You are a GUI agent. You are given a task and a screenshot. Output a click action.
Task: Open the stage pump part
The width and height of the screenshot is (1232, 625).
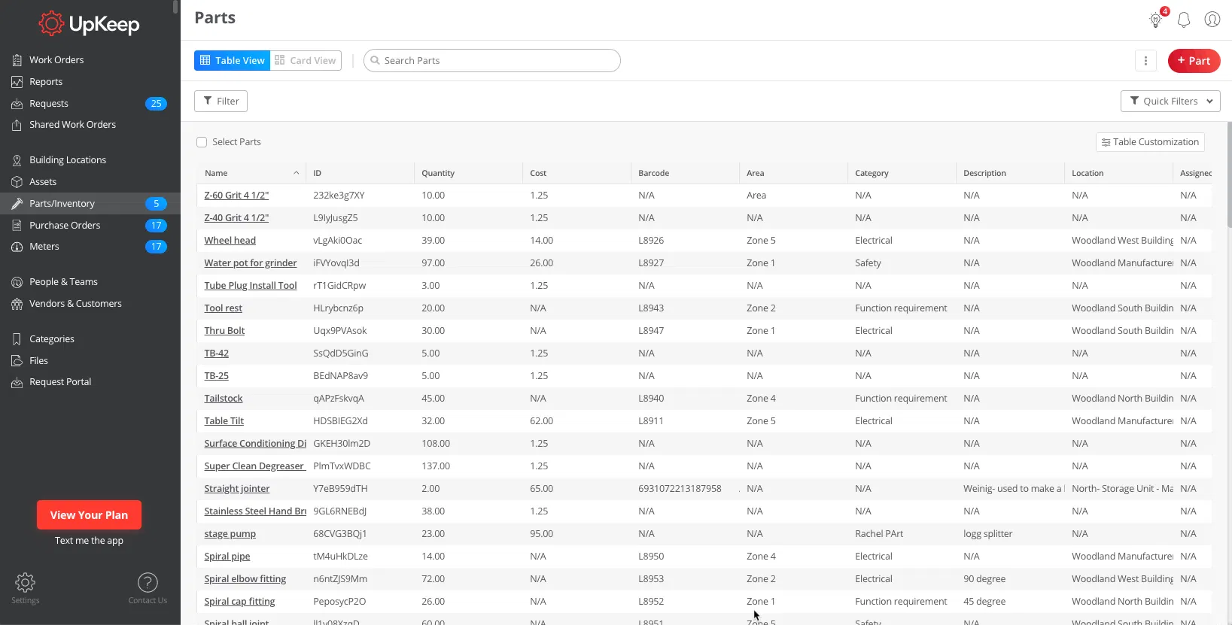(230, 534)
